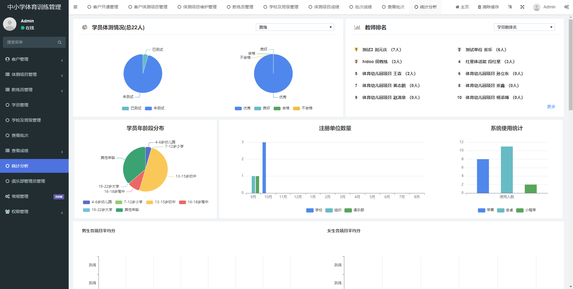Click the 更多 link in teacher ranking
This screenshot has height=289, width=573.
pyautogui.click(x=551, y=107)
